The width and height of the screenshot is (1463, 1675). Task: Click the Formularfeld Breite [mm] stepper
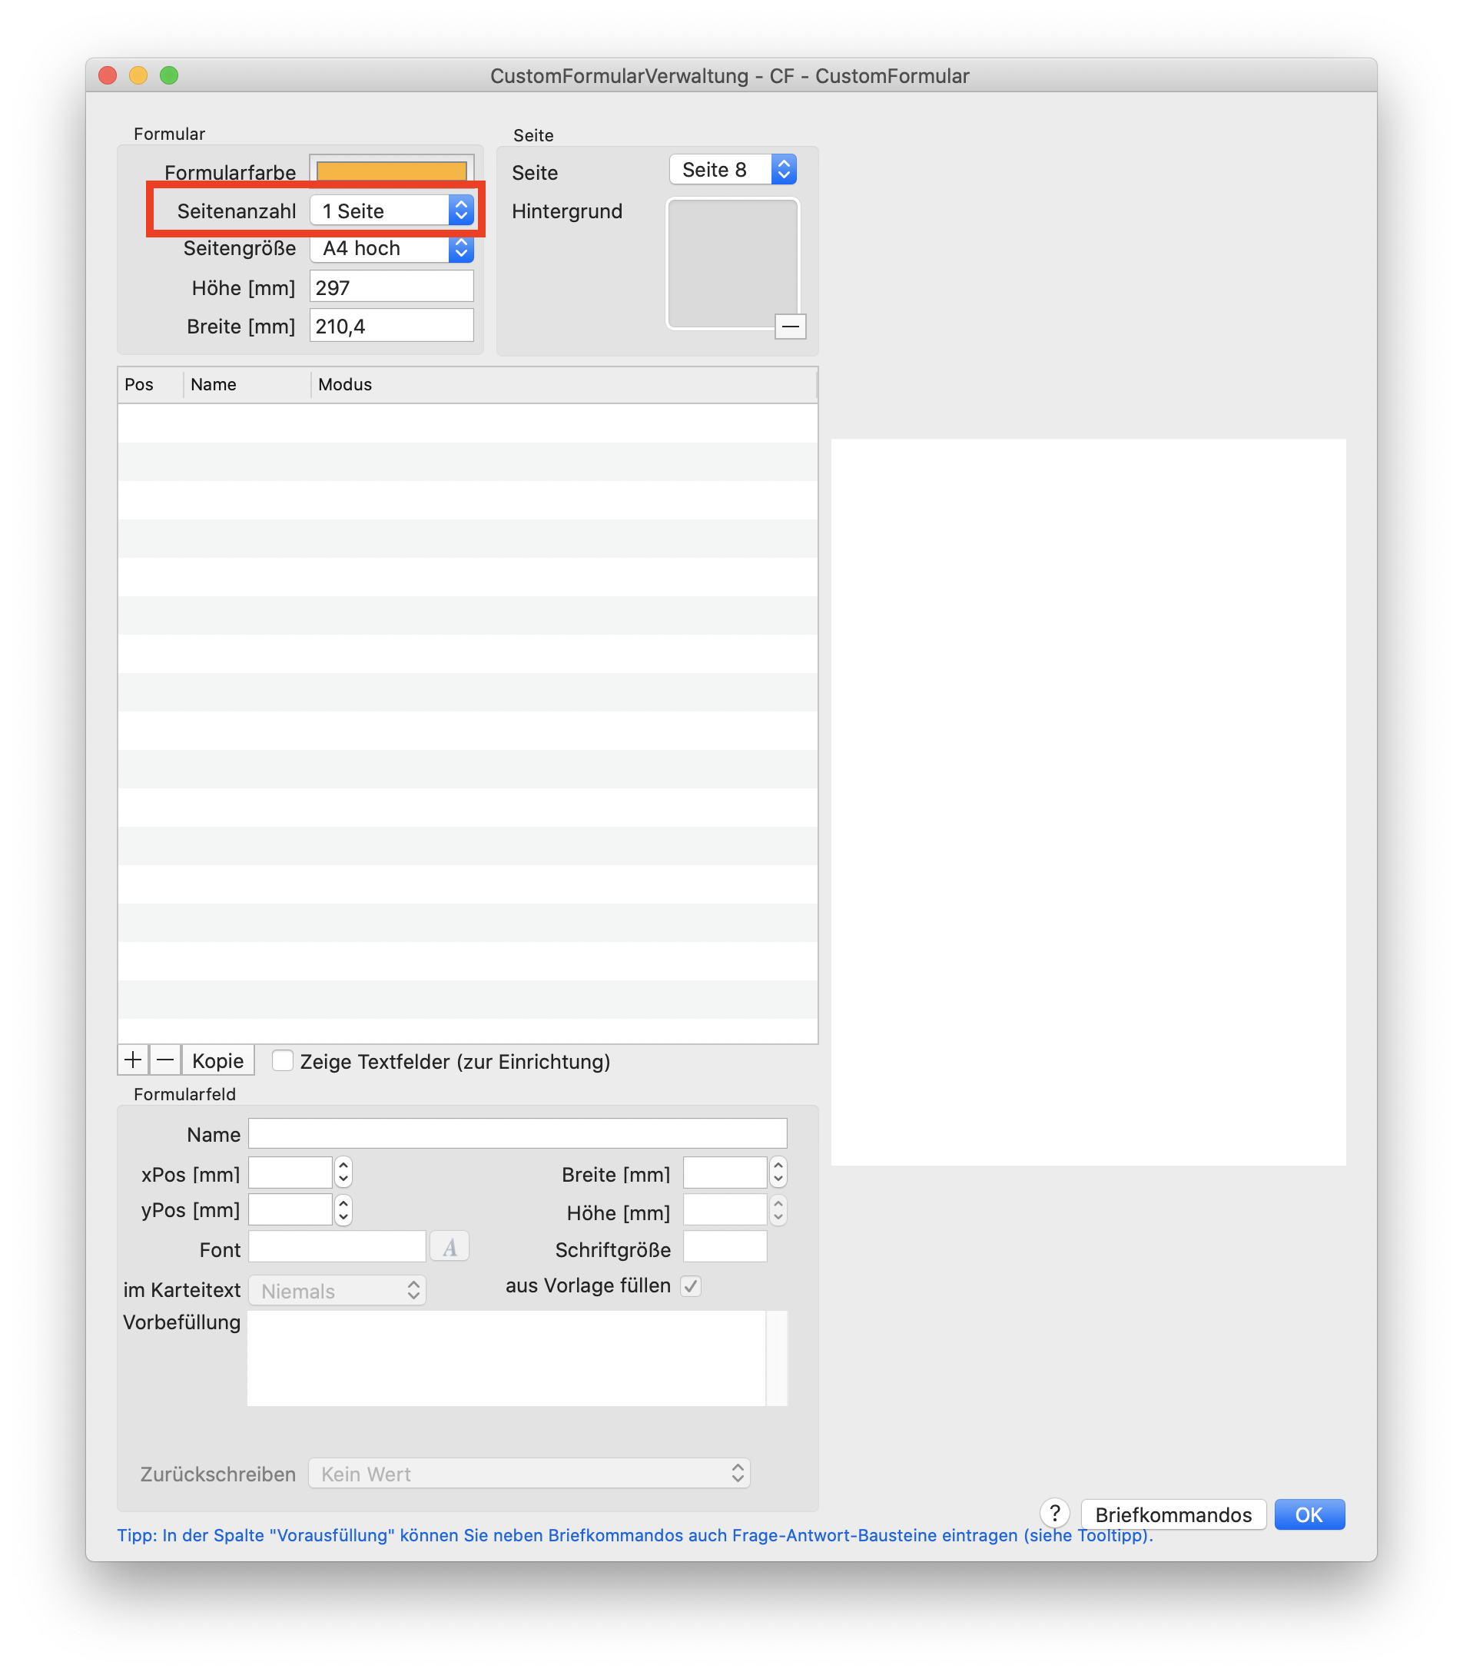point(778,1172)
